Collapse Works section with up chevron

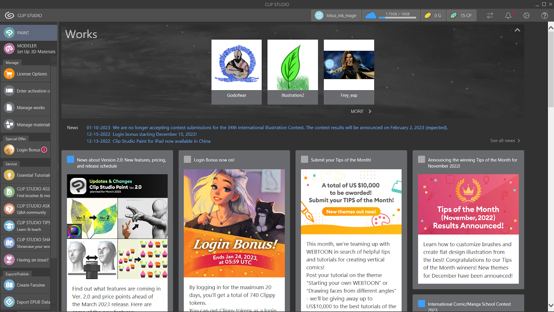coord(517,30)
